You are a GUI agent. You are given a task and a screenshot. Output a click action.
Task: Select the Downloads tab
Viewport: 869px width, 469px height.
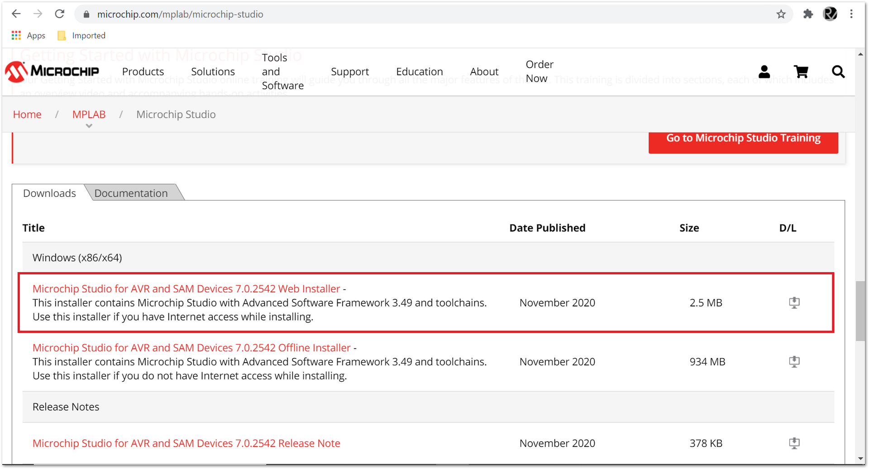pos(49,193)
